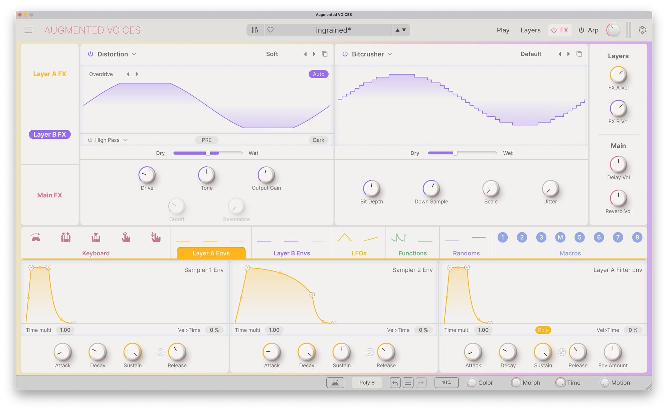The image size is (668, 411).
Task: Click the master volume knob in header
Action: coord(614,30)
